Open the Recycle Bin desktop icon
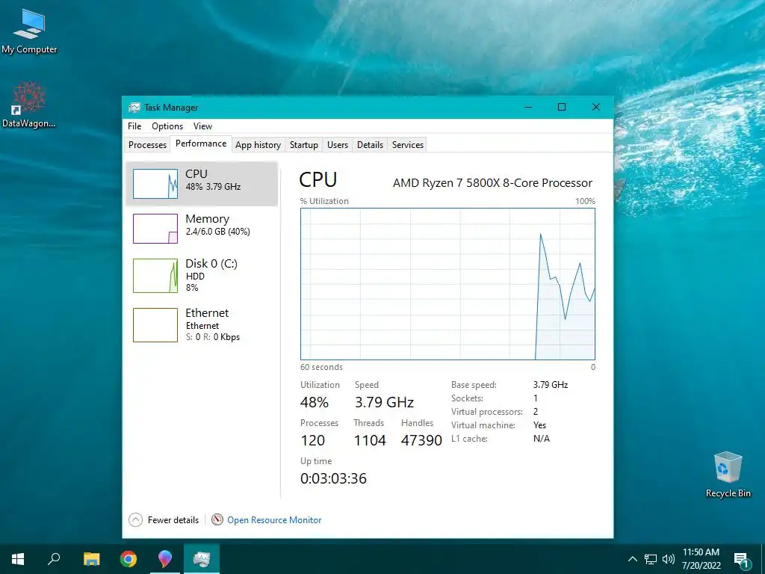 pyautogui.click(x=728, y=475)
